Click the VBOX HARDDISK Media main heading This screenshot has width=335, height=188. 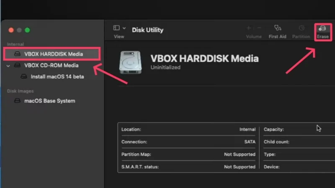tap(204, 58)
